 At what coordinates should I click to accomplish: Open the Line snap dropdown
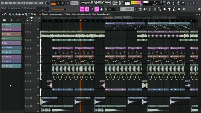[x=112, y=9]
